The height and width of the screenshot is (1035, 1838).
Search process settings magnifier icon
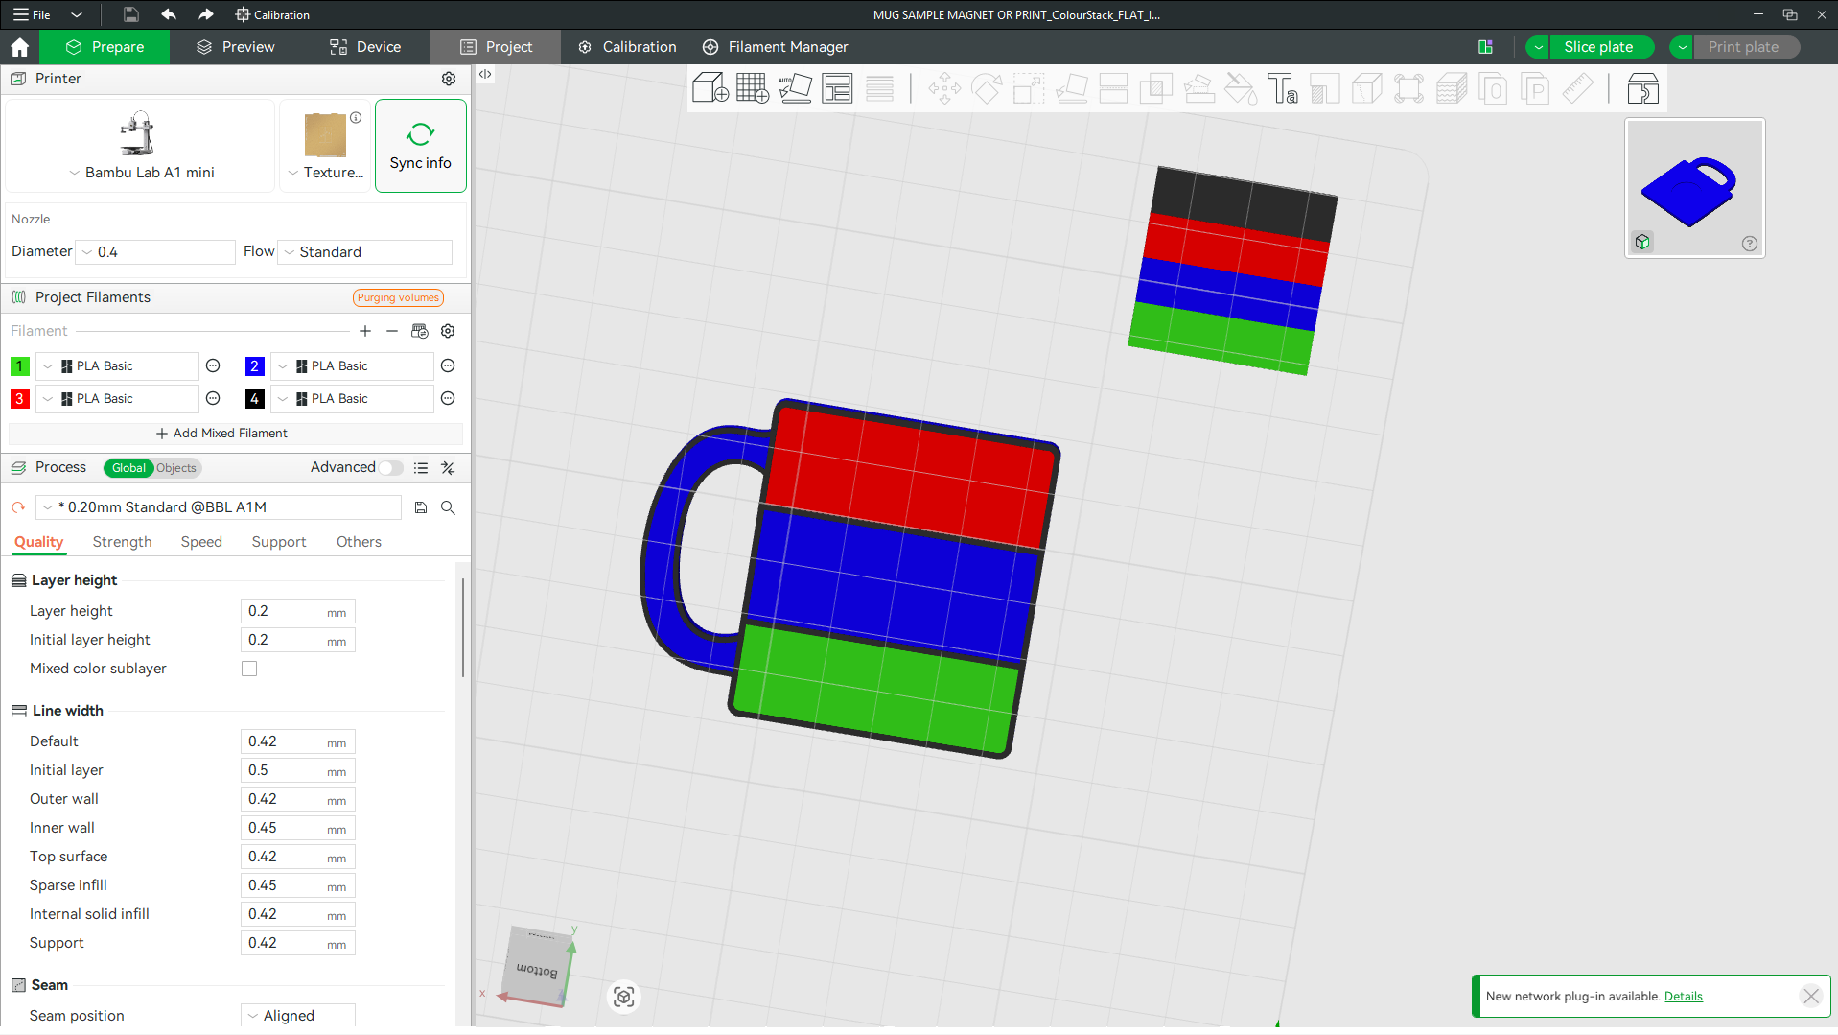click(448, 507)
